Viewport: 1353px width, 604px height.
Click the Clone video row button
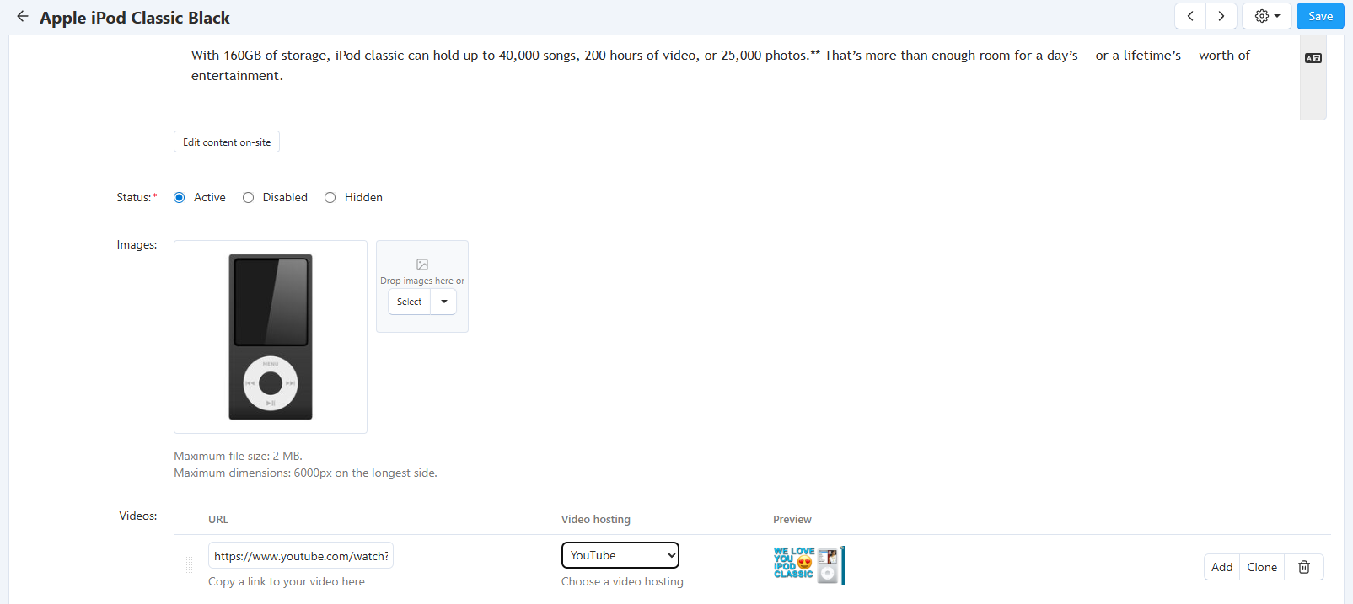coord(1262,567)
